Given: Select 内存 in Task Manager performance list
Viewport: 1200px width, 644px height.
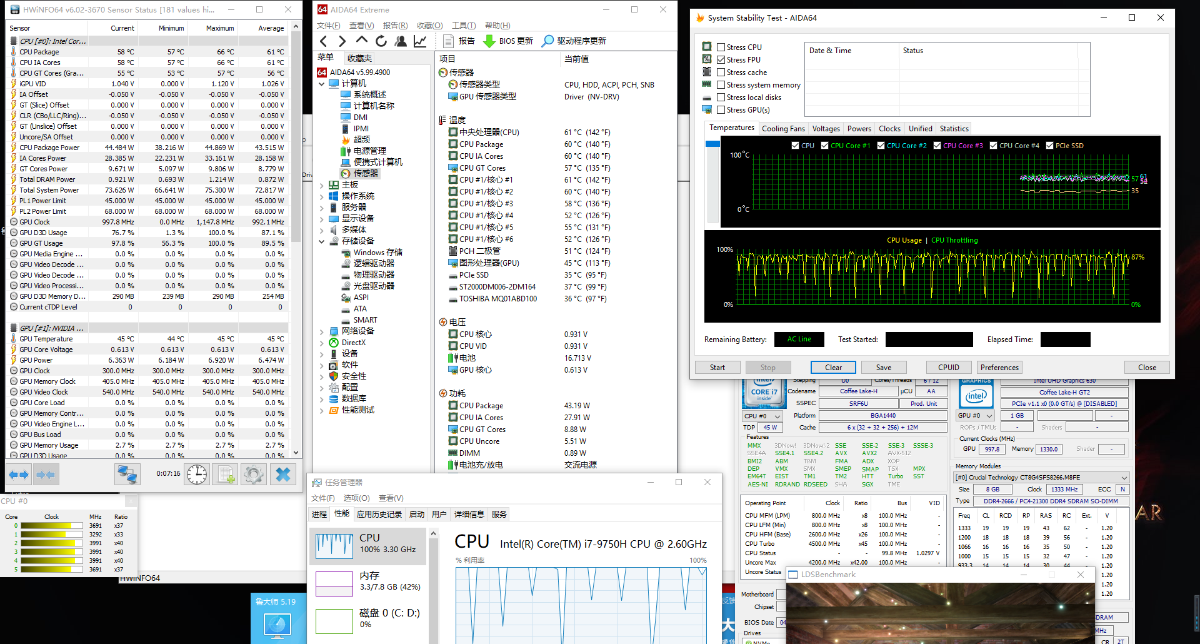Looking at the screenshot, I should [369, 581].
